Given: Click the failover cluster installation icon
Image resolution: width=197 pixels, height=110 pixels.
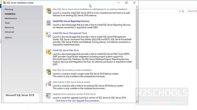Looking at the screenshot, I should [48, 71].
